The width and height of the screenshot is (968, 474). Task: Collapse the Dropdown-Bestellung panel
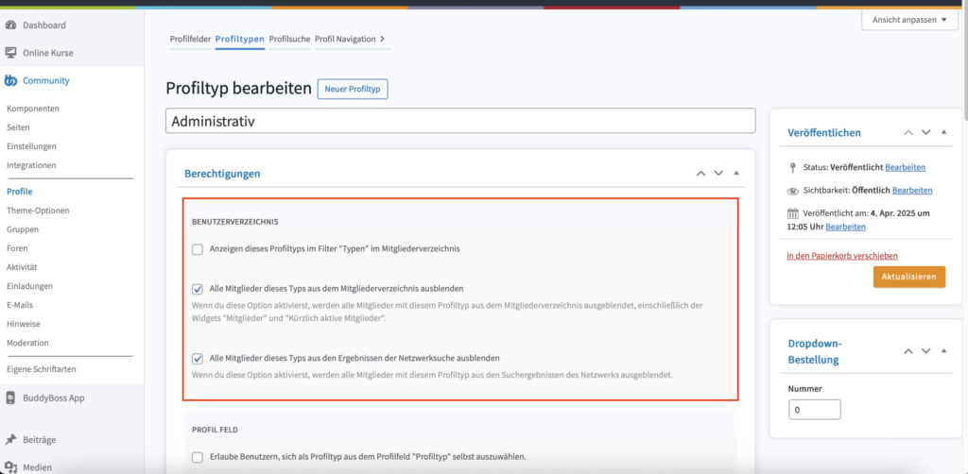[x=944, y=351]
